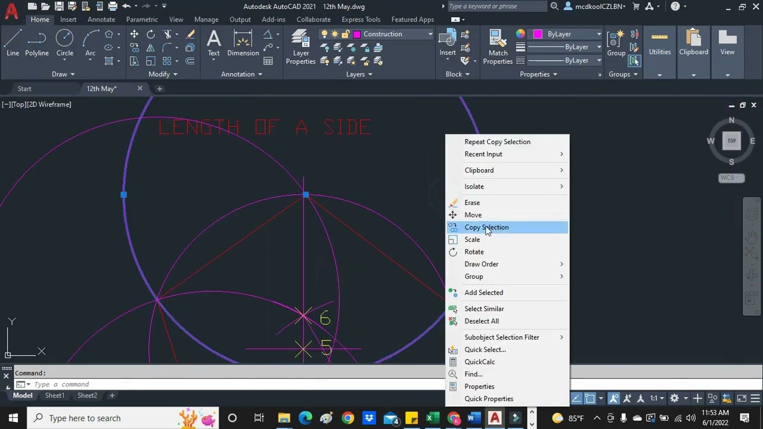Choose Move from the context menu
The width and height of the screenshot is (763, 429).
click(507, 215)
